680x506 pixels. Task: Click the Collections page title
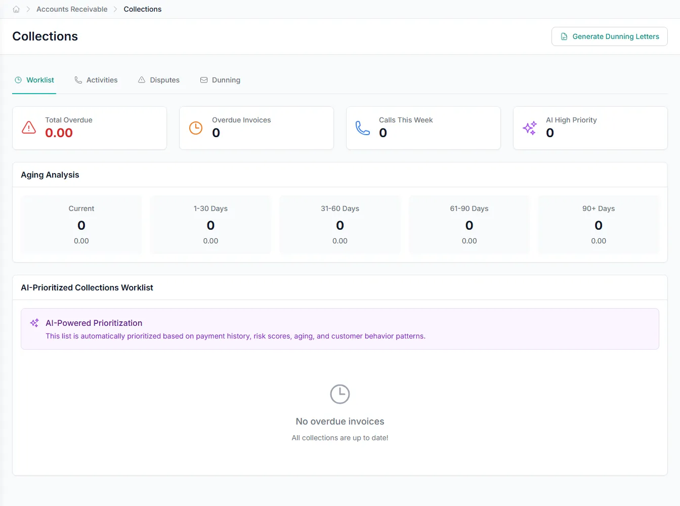click(45, 36)
